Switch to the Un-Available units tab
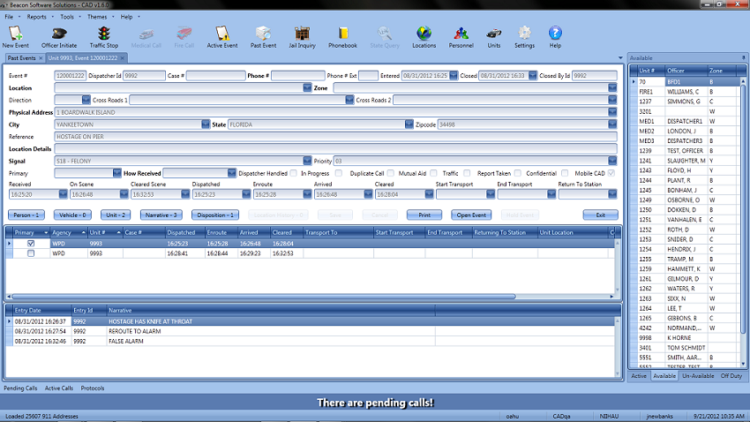The height and width of the screenshot is (422, 750). coord(697,376)
